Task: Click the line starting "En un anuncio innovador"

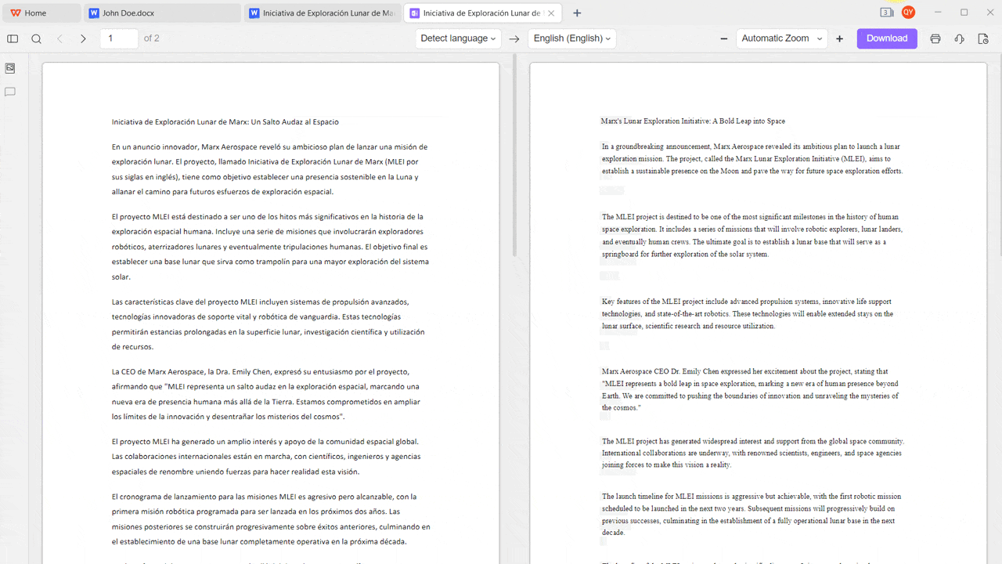Action: [269, 146]
